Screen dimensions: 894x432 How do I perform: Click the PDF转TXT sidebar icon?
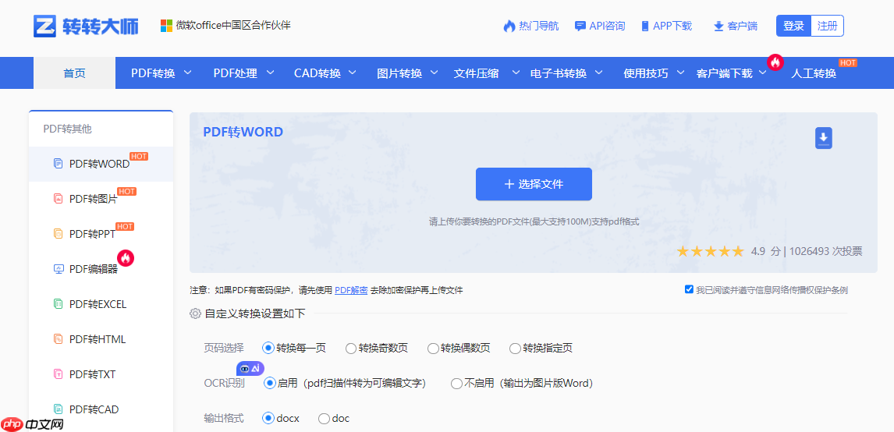click(58, 374)
